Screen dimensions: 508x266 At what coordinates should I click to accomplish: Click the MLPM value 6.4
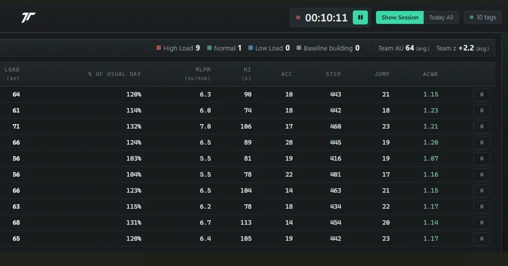pyautogui.click(x=205, y=238)
